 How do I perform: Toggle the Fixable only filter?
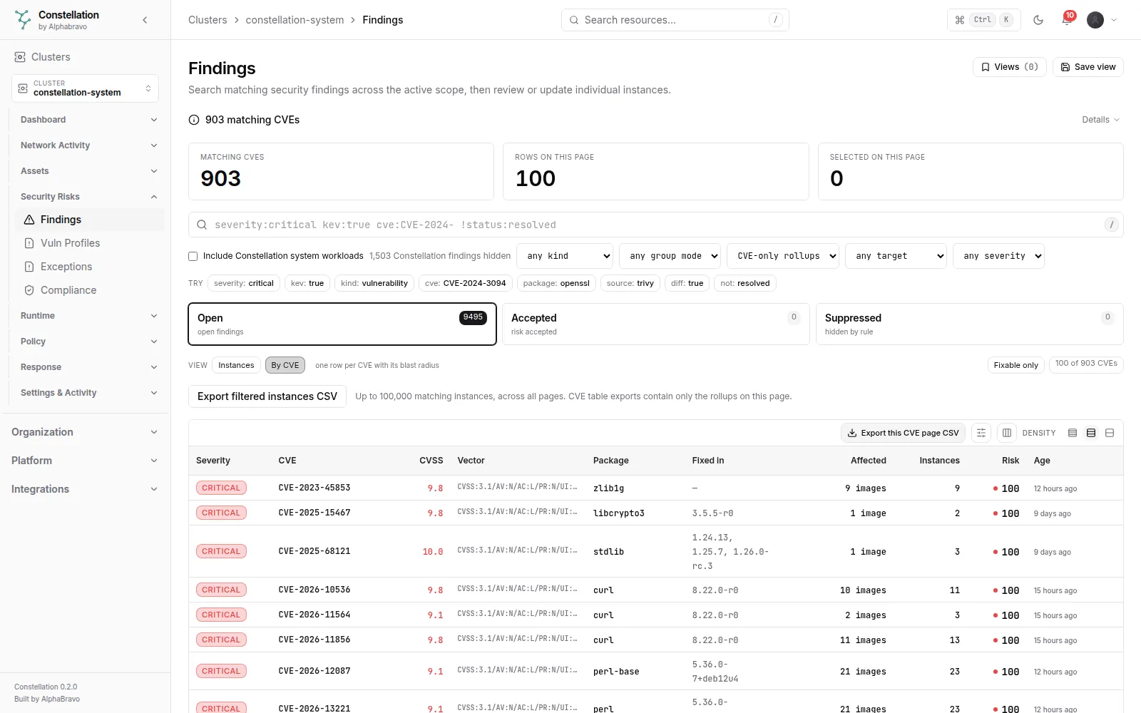pyautogui.click(x=1016, y=365)
